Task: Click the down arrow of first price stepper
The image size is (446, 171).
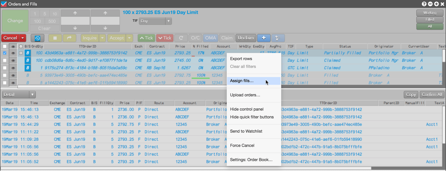Action: (x=75, y=28)
